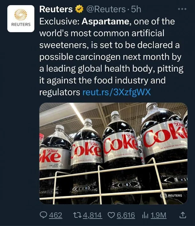Viewport: 195px width, 226px height.
Task: Click the retweet arrows icon
Action: pos(77,215)
